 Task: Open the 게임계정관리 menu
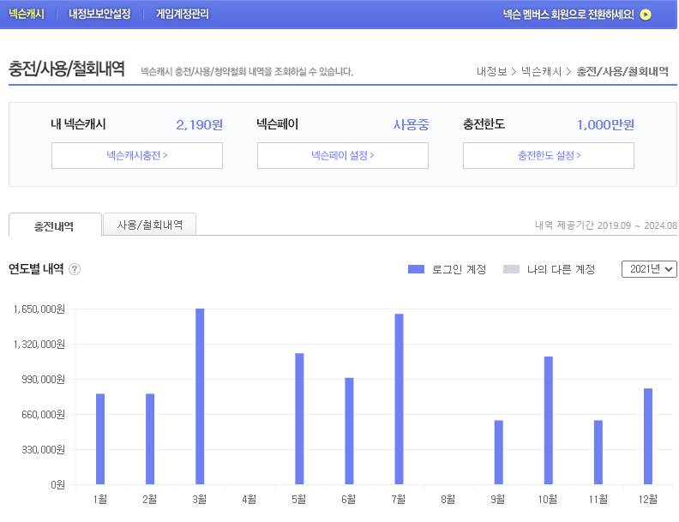point(183,14)
